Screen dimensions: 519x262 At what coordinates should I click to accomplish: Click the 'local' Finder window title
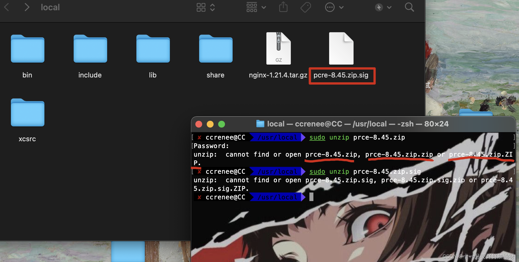coord(50,7)
